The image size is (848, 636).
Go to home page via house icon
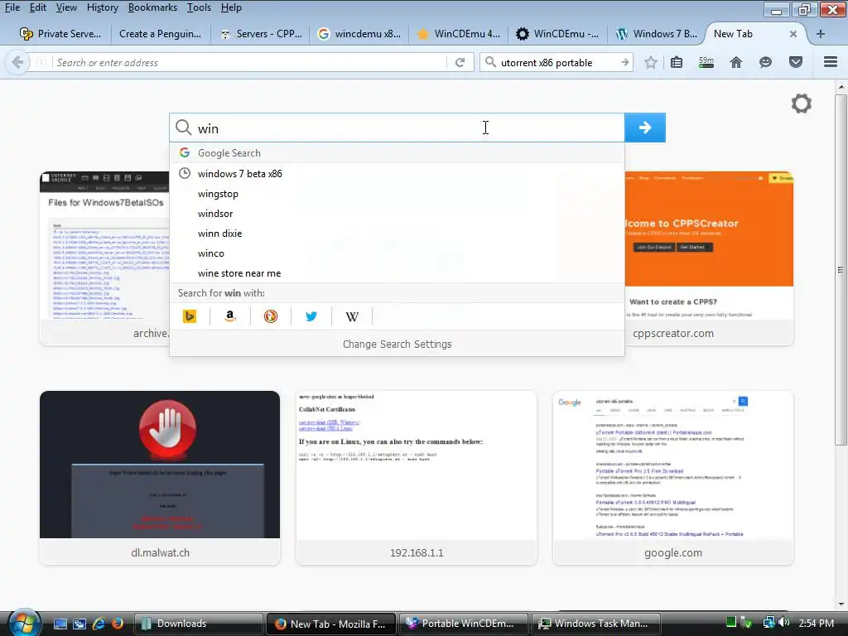(x=736, y=62)
